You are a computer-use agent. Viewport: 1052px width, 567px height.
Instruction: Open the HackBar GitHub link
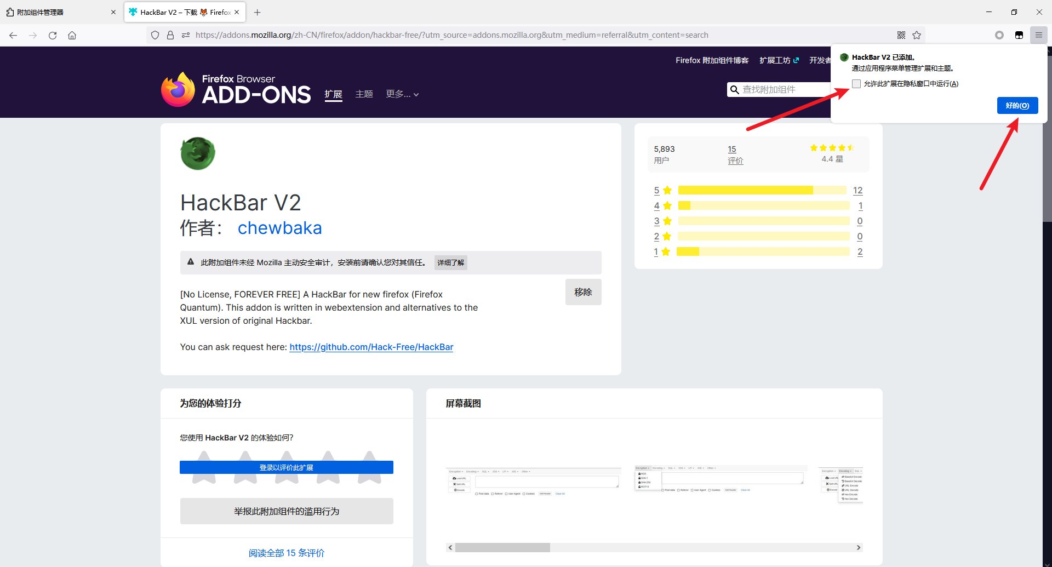(371, 347)
